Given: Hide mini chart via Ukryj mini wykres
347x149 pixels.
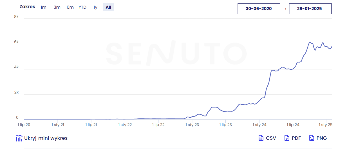Looking at the screenshot, I should (46, 138).
